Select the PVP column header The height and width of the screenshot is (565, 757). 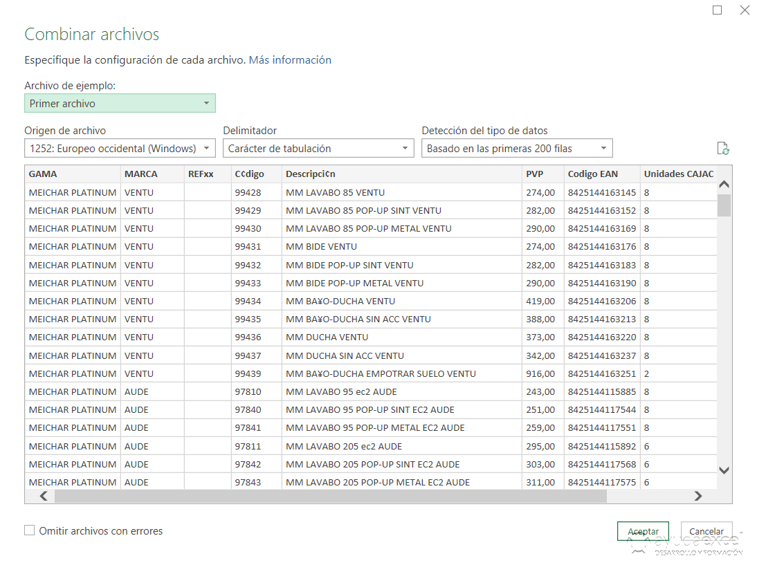(542, 174)
